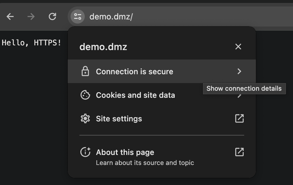293x185 pixels.
Task: Expand the Cookies and site data chevron
Action: click(x=240, y=96)
